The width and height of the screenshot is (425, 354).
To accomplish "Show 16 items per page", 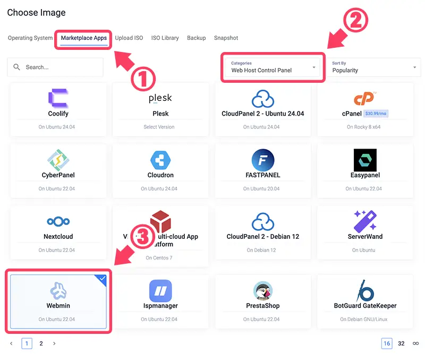I will [387, 343].
